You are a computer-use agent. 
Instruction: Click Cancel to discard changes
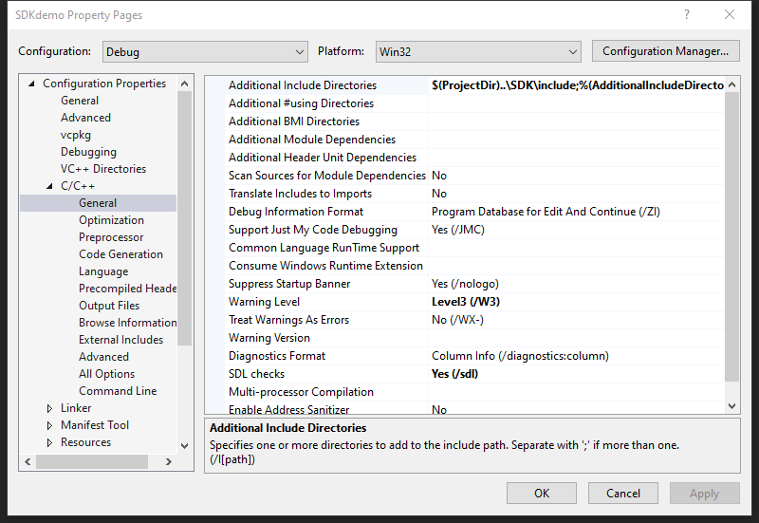(x=623, y=493)
